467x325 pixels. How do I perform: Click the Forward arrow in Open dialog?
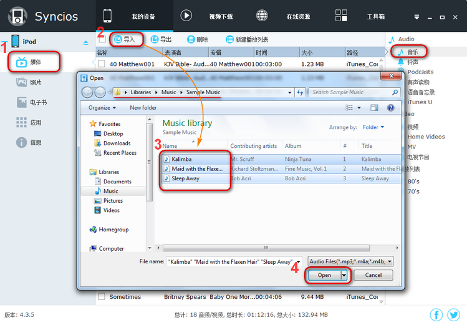tap(100, 92)
